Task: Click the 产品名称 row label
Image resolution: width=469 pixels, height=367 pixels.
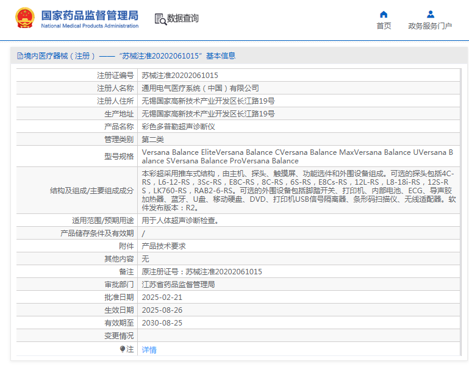Action: click(119, 127)
